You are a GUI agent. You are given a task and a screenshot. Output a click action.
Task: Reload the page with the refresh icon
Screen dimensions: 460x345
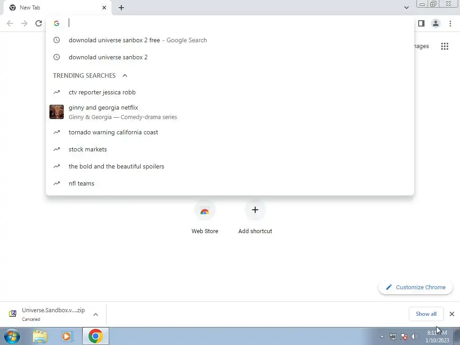[39, 23]
